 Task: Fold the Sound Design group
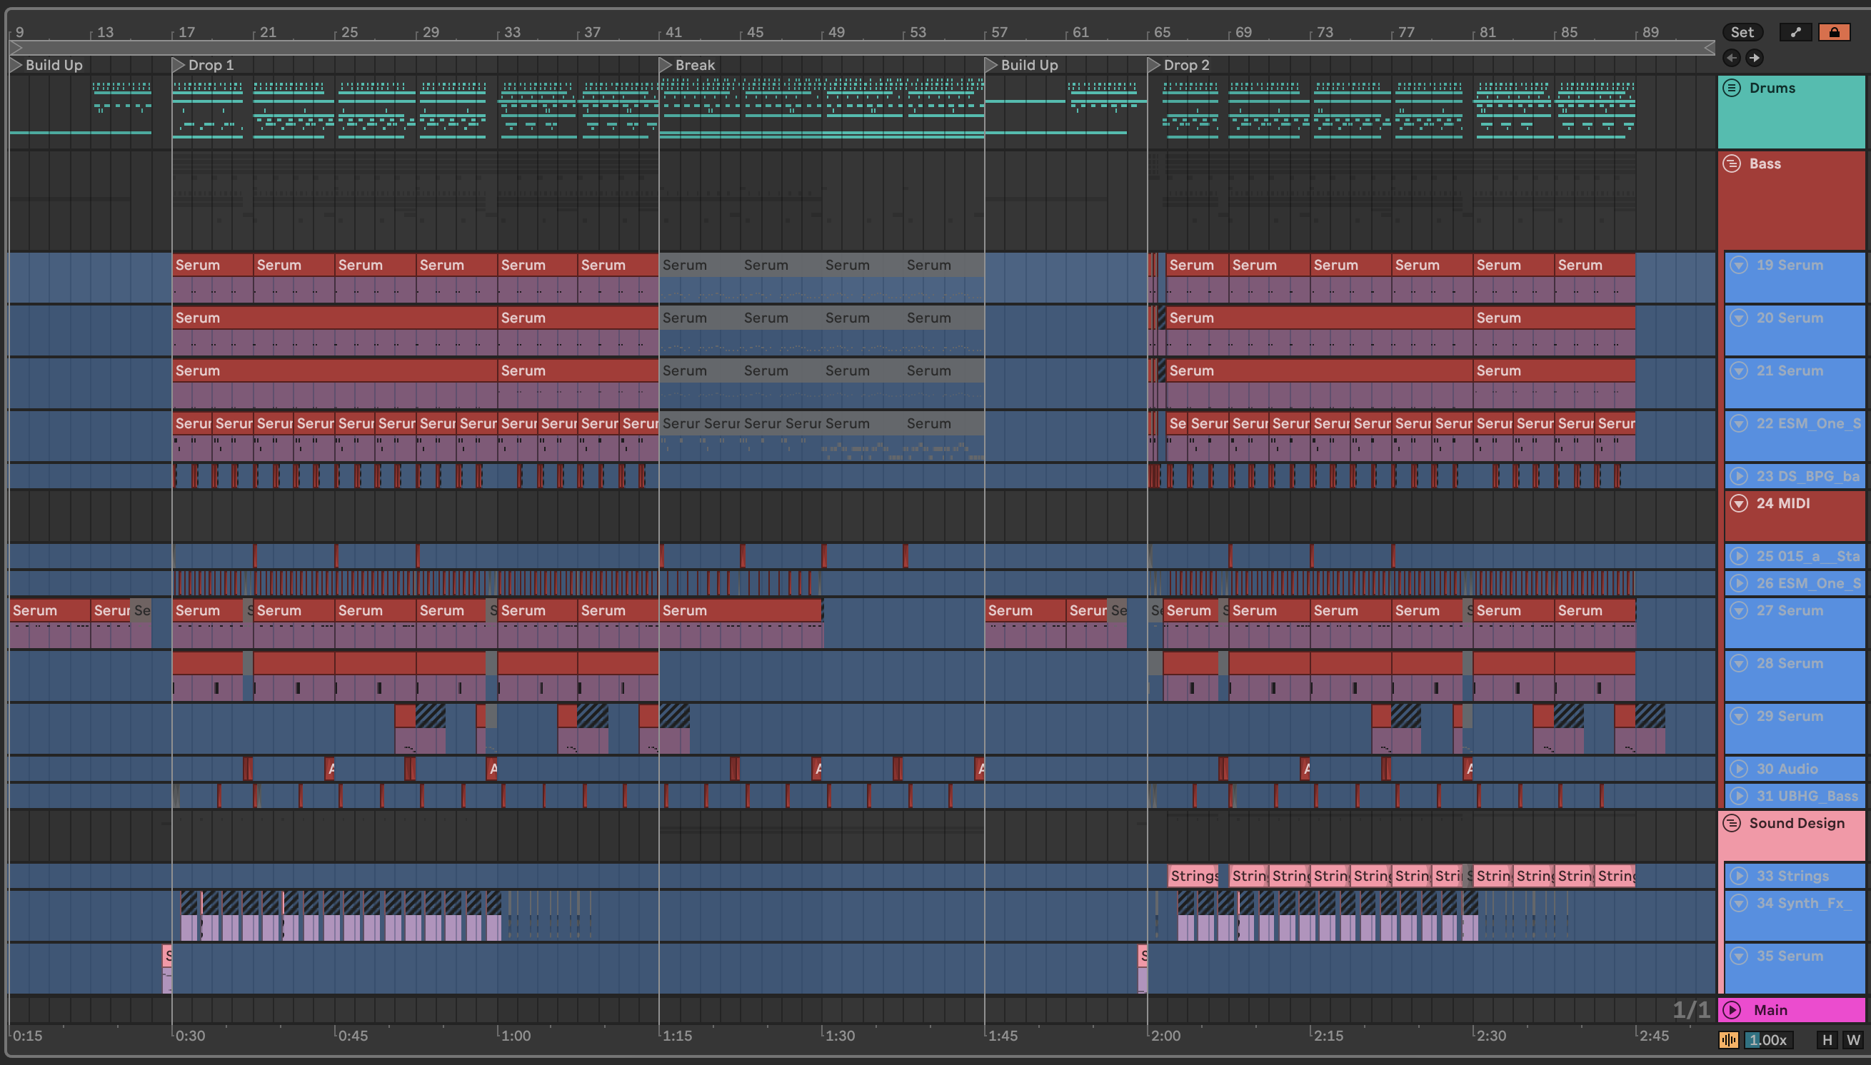pyautogui.click(x=1731, y=823)
